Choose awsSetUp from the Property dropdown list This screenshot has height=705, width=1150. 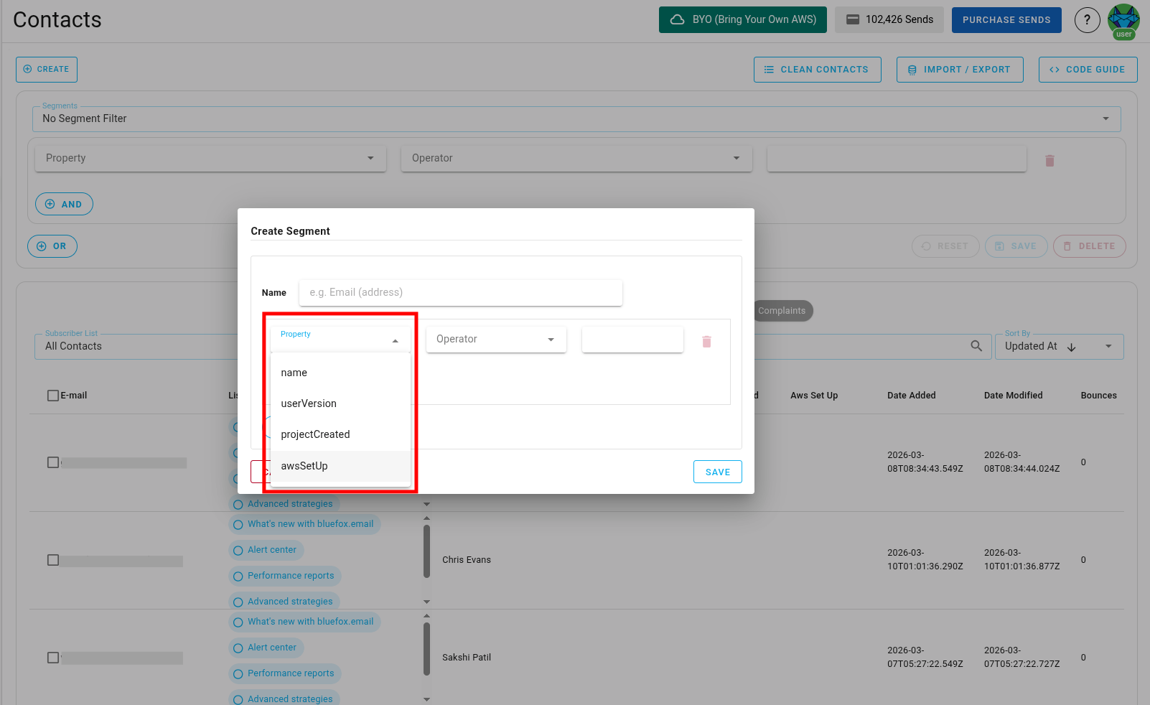pos(304,465)
